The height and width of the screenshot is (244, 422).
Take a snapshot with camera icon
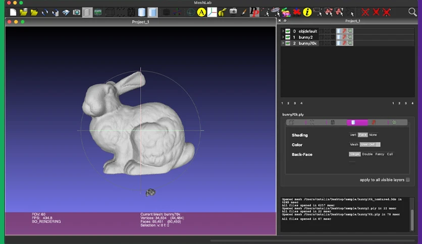(x=76, y=13)
